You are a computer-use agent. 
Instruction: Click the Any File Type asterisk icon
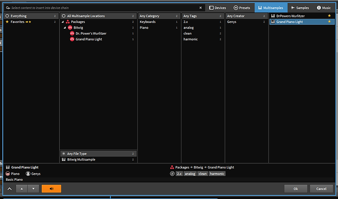point(63,154)
